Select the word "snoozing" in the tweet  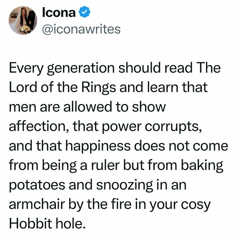coord(124,186)
